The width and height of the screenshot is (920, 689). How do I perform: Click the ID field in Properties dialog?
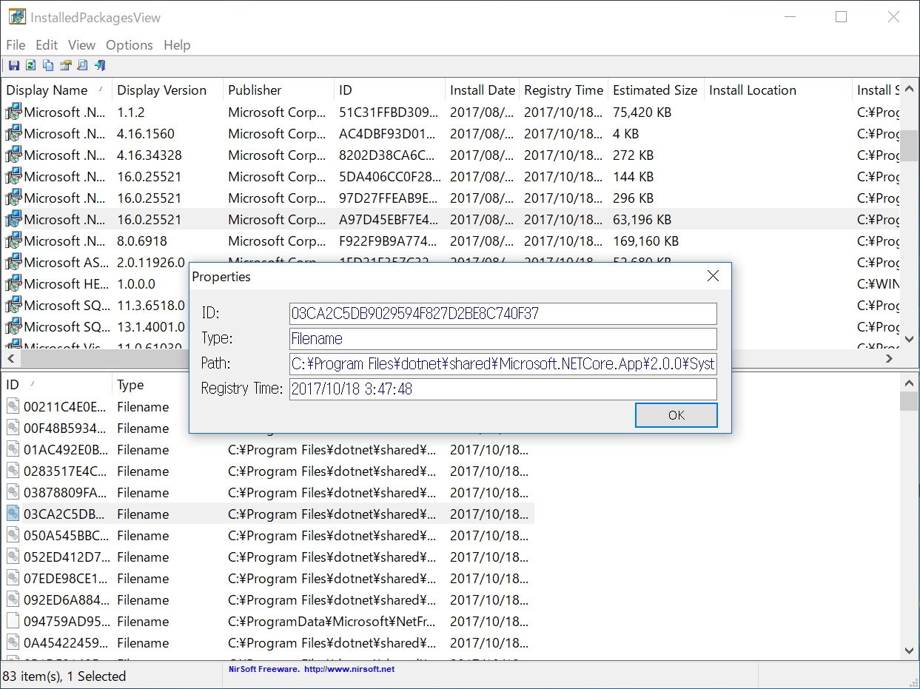point(503,314)
